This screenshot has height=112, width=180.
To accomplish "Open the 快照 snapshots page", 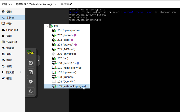I will coord(12,66).
